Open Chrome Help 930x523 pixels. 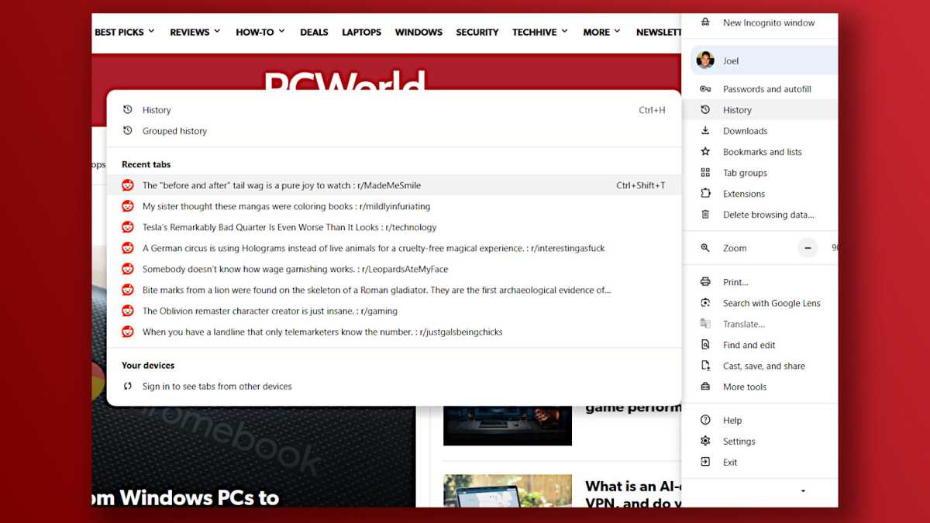click(732, 420)
